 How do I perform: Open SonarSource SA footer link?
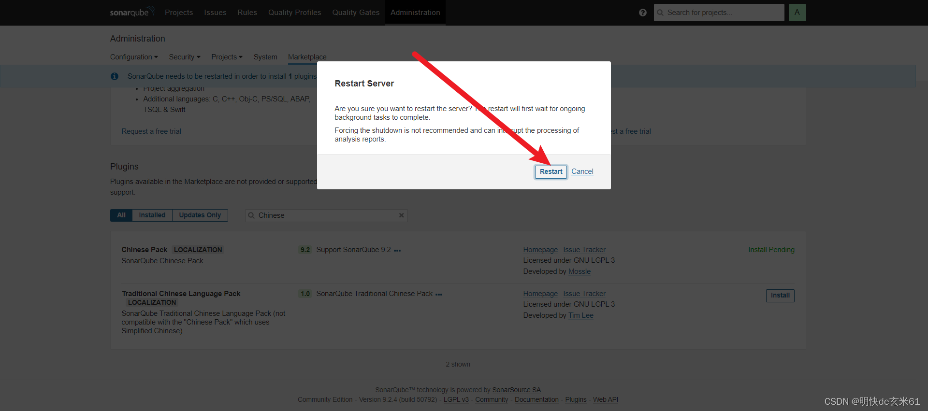click(516, 390)
